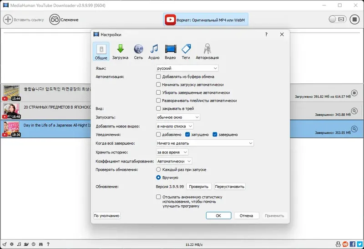The image size is (364, 249).
Task: Click the По умолчанию button
Action: click(x=106, y=216)
